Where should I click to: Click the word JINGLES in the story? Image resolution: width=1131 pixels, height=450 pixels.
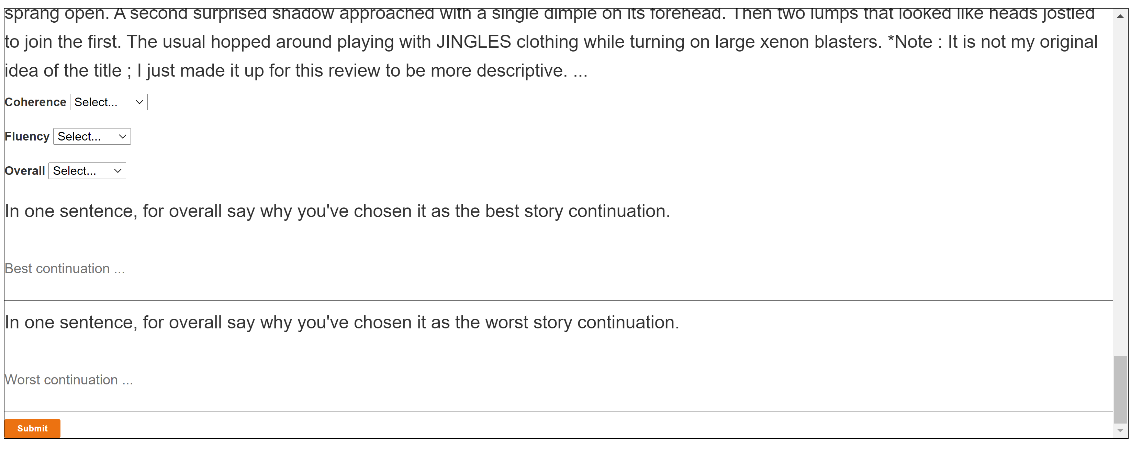click(x=474, y=42)
